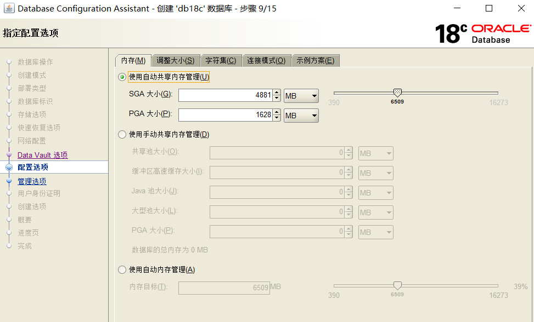Go to Data Vault 选项 step link
The image size is (534, 322).
[x=42, y=156]
